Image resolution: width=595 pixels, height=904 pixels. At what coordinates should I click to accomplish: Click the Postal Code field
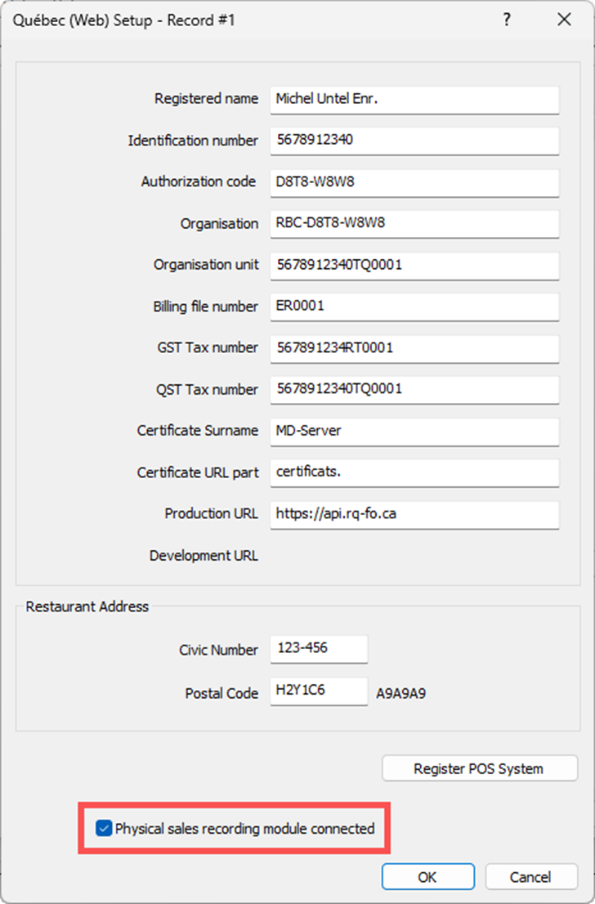319,691
